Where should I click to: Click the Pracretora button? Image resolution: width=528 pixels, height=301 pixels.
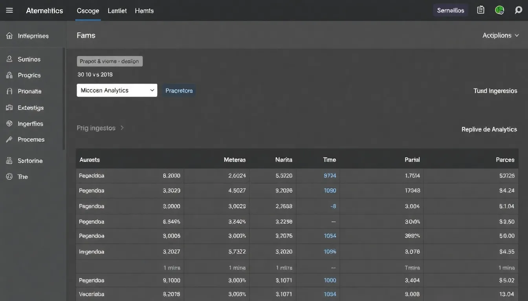(x=179, y=91)
